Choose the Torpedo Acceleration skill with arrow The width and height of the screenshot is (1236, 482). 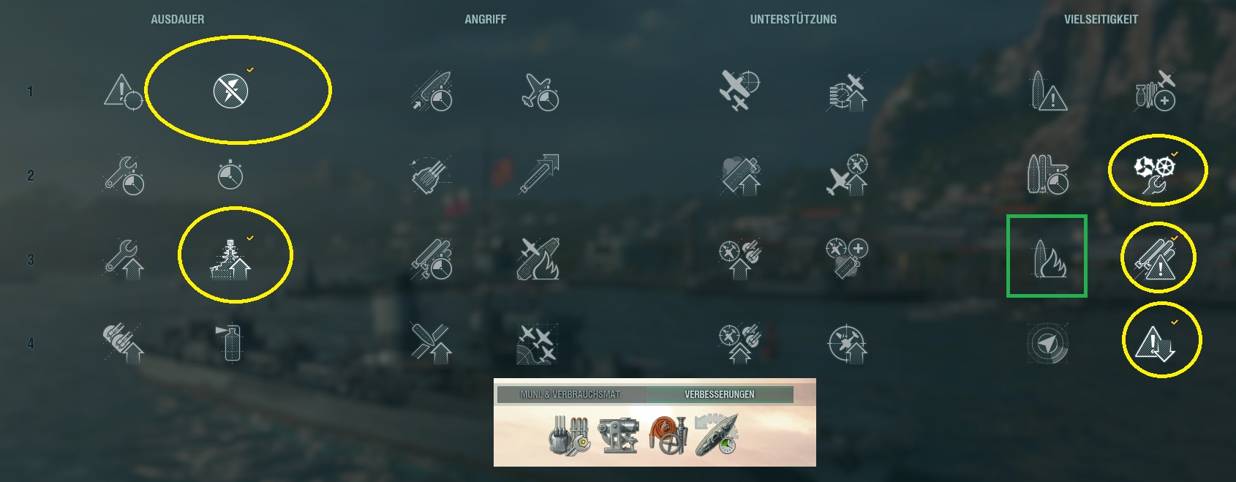(x=539, y=174)
